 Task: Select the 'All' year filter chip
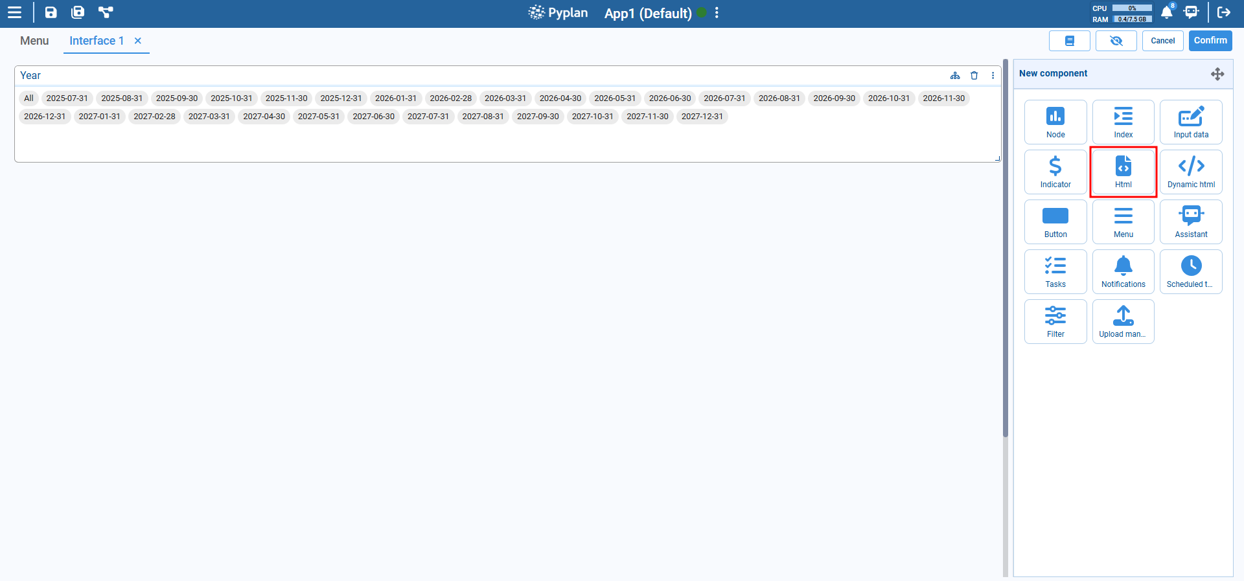[x=29, y=98]
